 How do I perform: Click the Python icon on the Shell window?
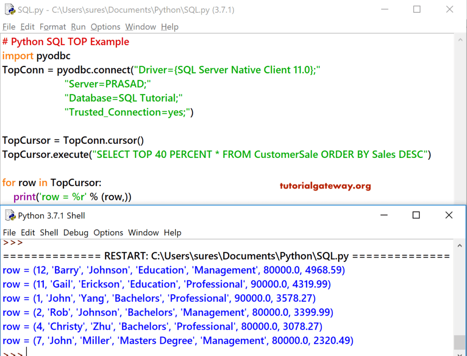point(10,214)
